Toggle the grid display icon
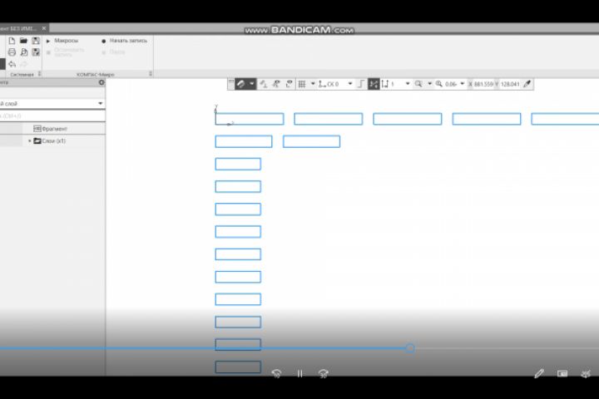 click(x=302, y=84)
